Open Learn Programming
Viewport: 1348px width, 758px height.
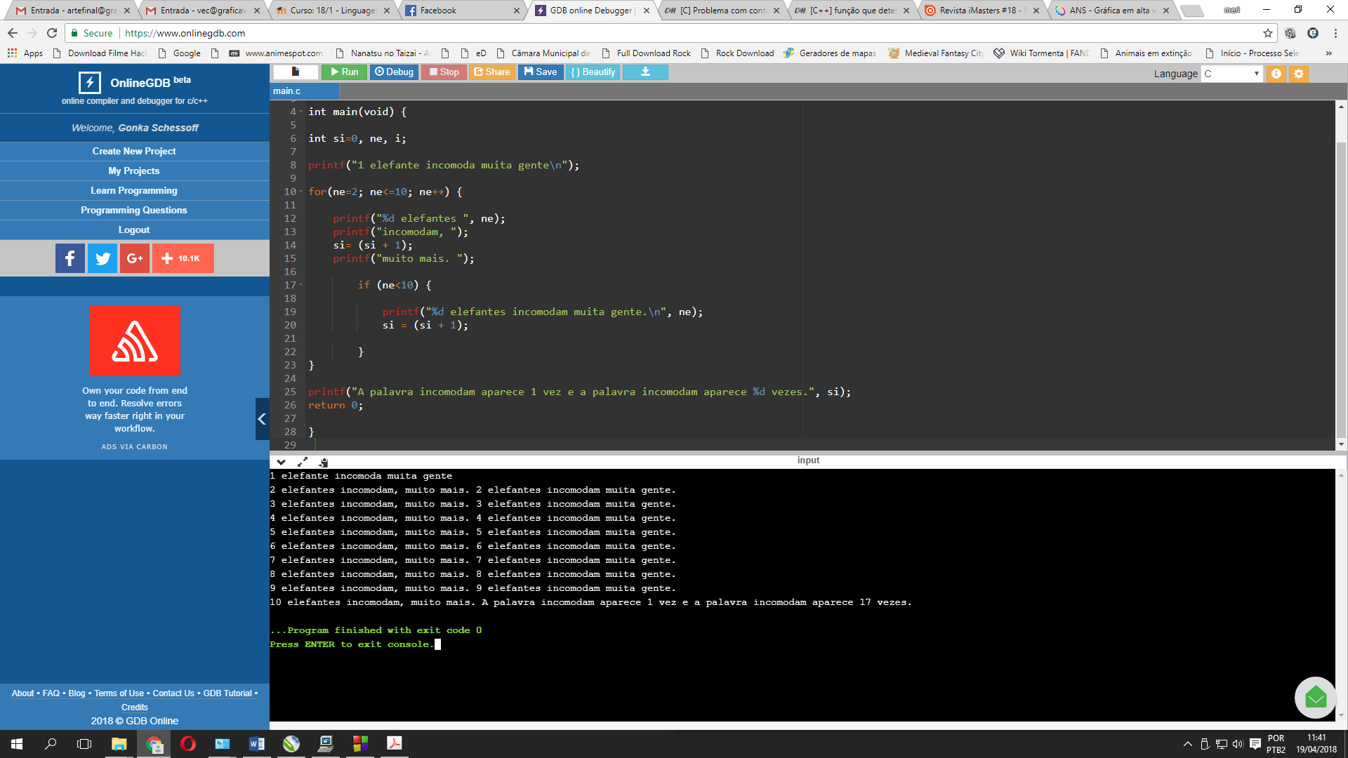click(x=134, y=190)
